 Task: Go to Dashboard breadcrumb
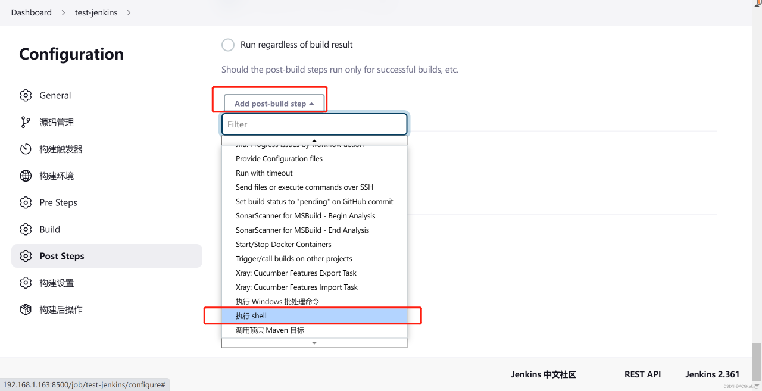coord(31,12)
